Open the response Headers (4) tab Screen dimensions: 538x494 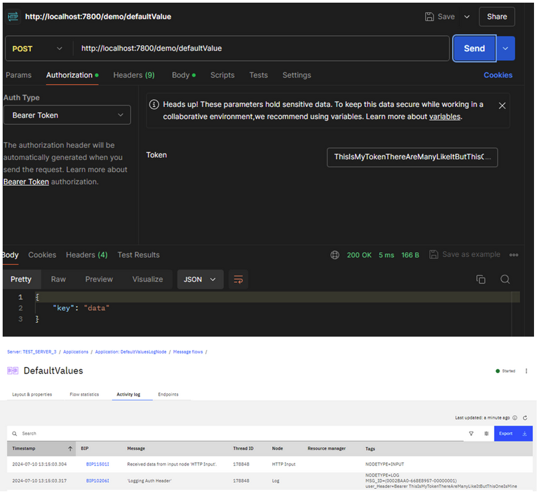(87, 255)
